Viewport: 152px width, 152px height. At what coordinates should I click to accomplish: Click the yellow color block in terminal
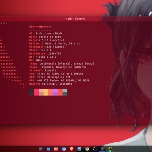pyautogui.click(x=46, y=92)
